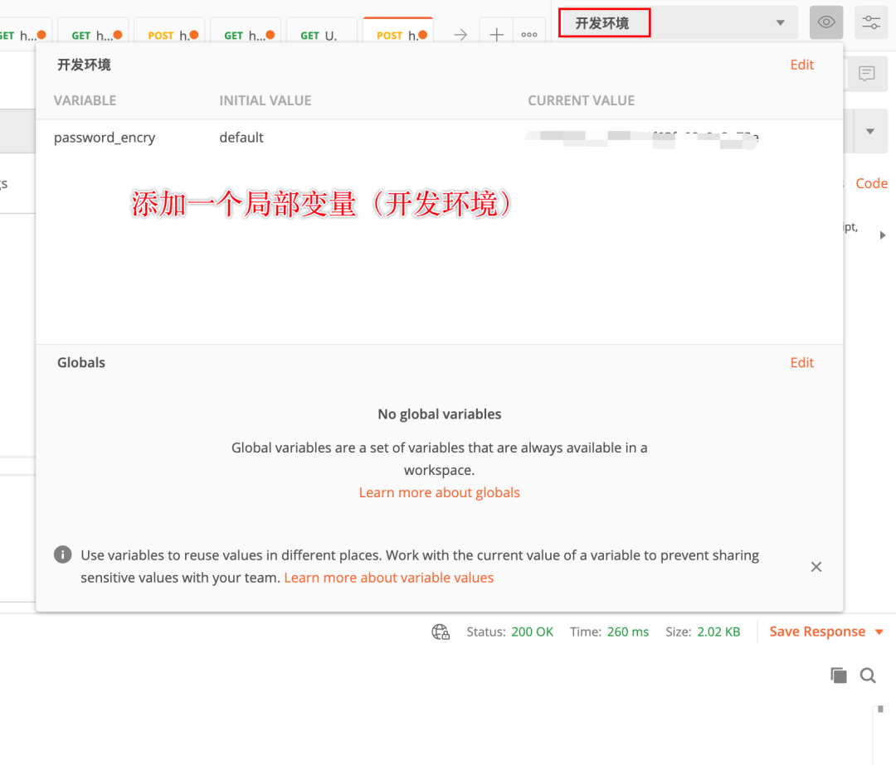896x765 pixels.
Task: Click the environment settings sliders icon
Action: (x=870, y=22)
